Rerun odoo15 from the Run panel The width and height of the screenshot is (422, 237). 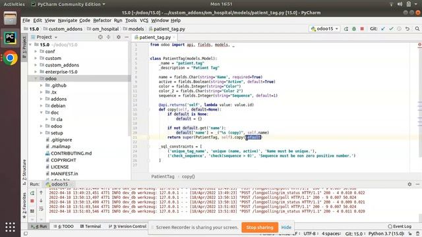click(x=32, y=193)
